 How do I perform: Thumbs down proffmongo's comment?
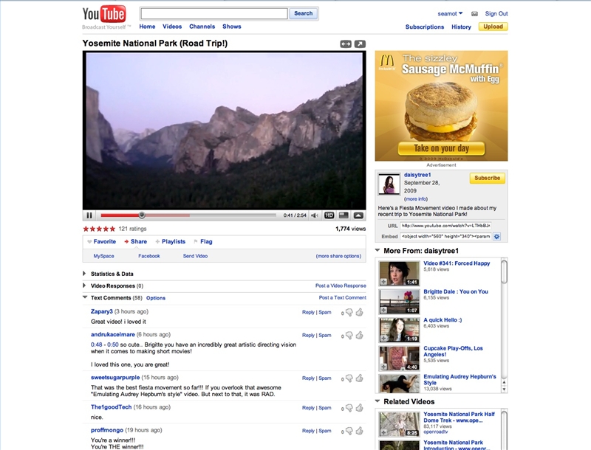coord(349,431)
